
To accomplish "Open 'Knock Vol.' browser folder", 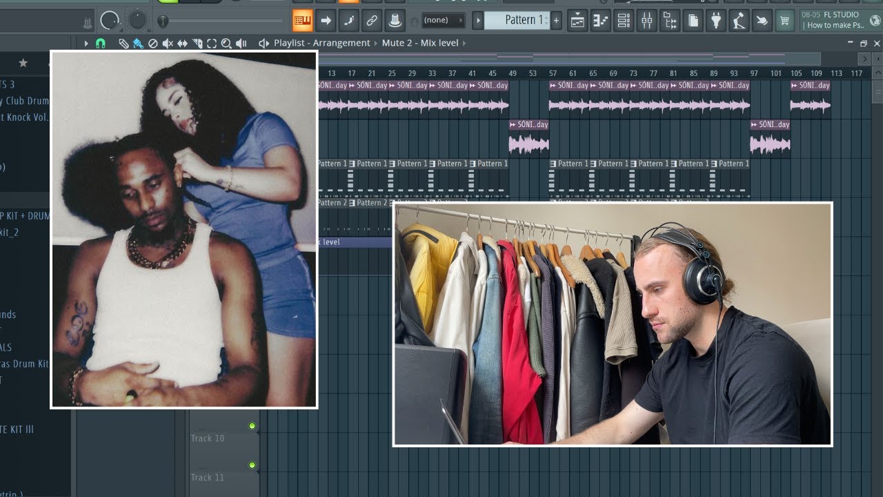I will pyautogui.click(x=24, y=117).
